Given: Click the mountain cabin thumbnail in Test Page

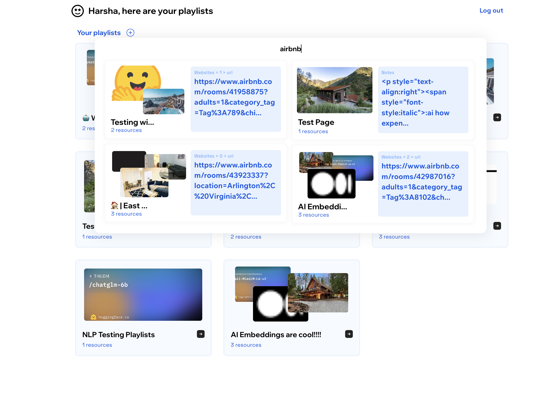Looking at the screenshot, I should coord(334,90).
